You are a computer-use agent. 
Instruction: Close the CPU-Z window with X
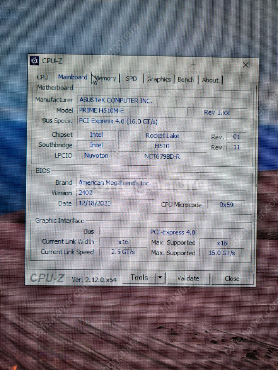point(246,64)
